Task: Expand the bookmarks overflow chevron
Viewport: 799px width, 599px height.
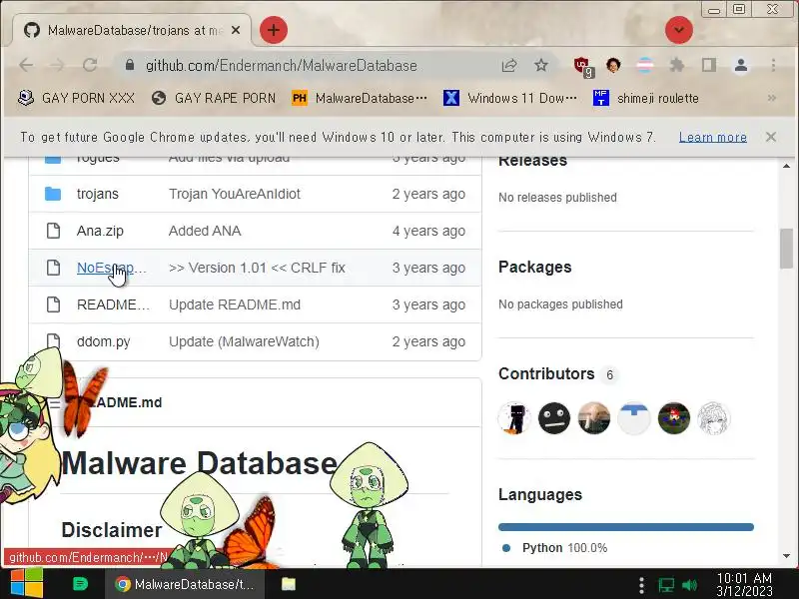Action: (771, 98)
